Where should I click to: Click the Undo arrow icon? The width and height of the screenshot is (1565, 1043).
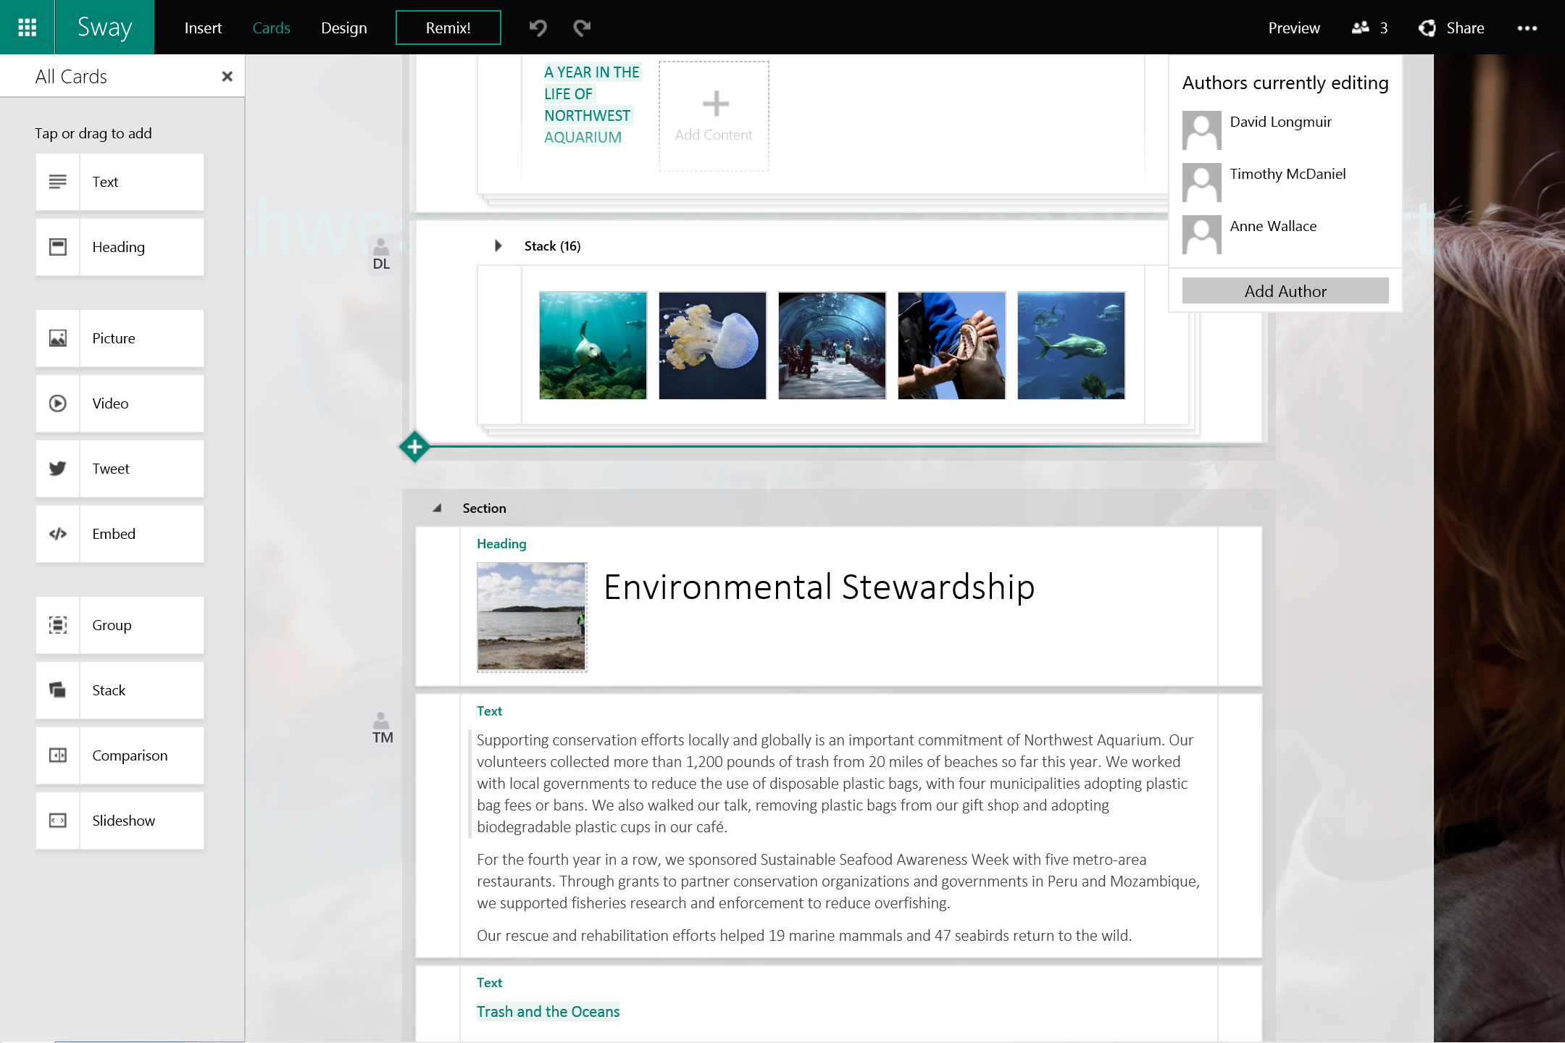click(537, 27)
